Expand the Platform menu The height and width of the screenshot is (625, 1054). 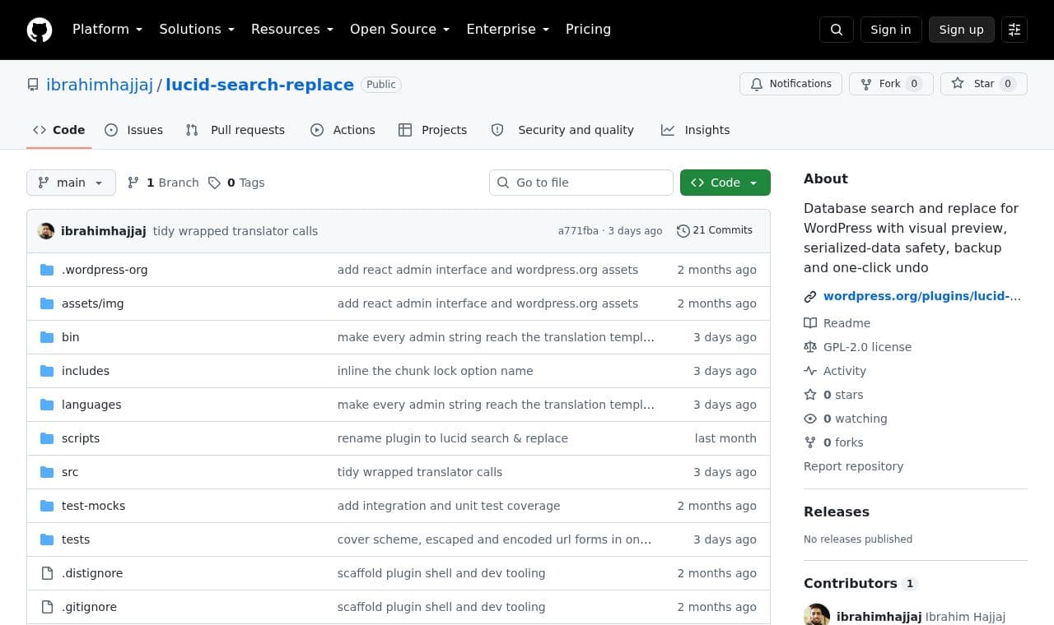point(107,30)
